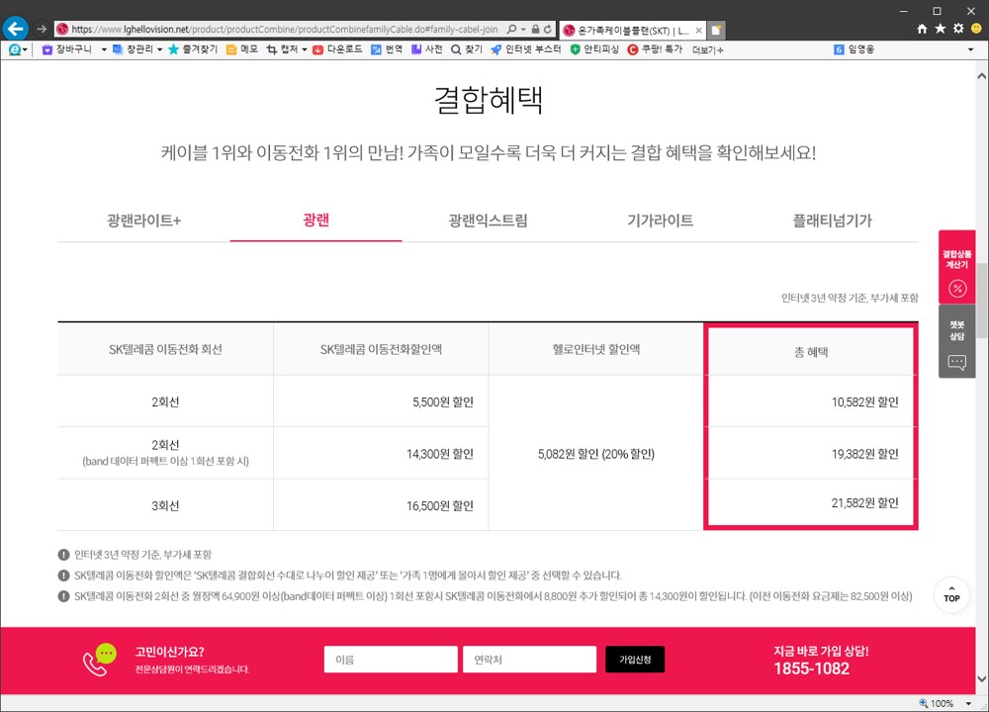
Task: Click the TOP scroll-to-top button
Action: click(951, 595)
